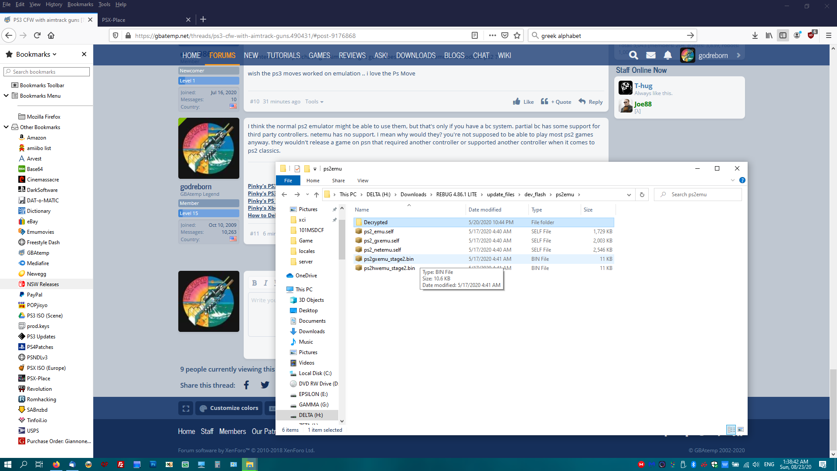The image size is (837, 471).
Task: Open Explorer recent locations dropdown
Action: 307,195
